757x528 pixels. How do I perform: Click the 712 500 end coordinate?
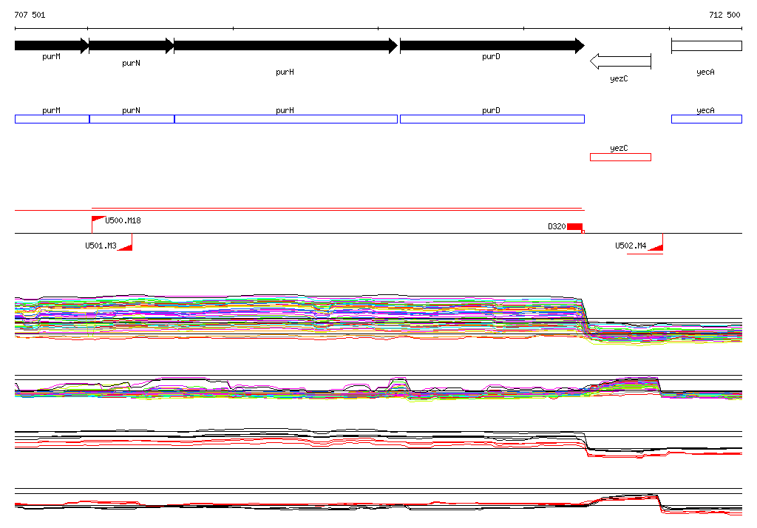724,15
